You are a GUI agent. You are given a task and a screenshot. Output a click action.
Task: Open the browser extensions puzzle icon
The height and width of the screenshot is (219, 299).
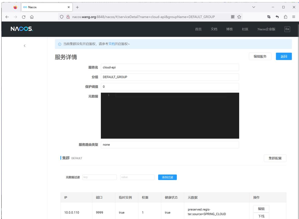coord(285,17)
